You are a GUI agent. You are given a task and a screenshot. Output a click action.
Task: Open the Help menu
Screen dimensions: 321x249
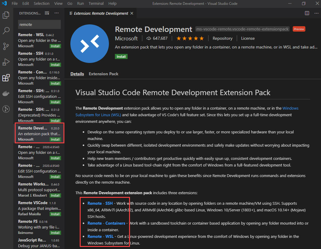pos(113,4)
